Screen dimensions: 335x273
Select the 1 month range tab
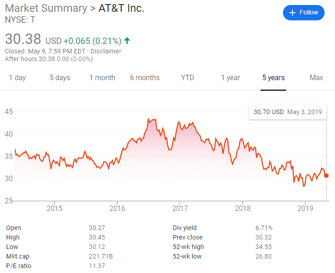(102, 78)
